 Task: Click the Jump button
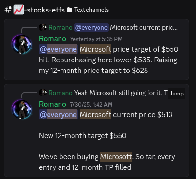[176, 94]
